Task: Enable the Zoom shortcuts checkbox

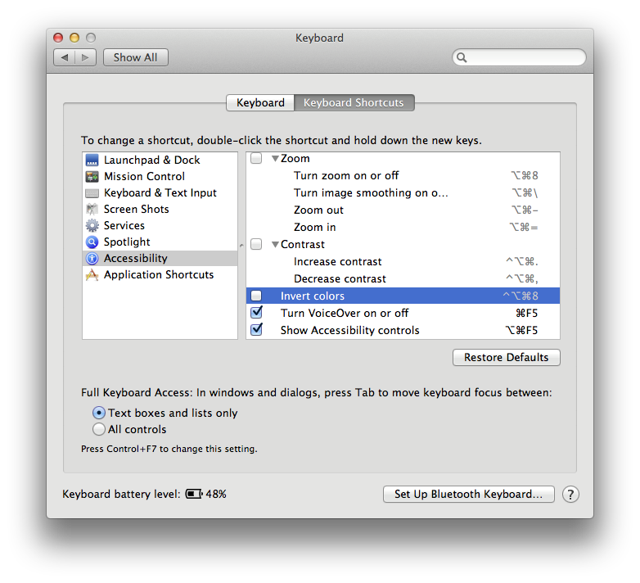Action: (256, 158)
